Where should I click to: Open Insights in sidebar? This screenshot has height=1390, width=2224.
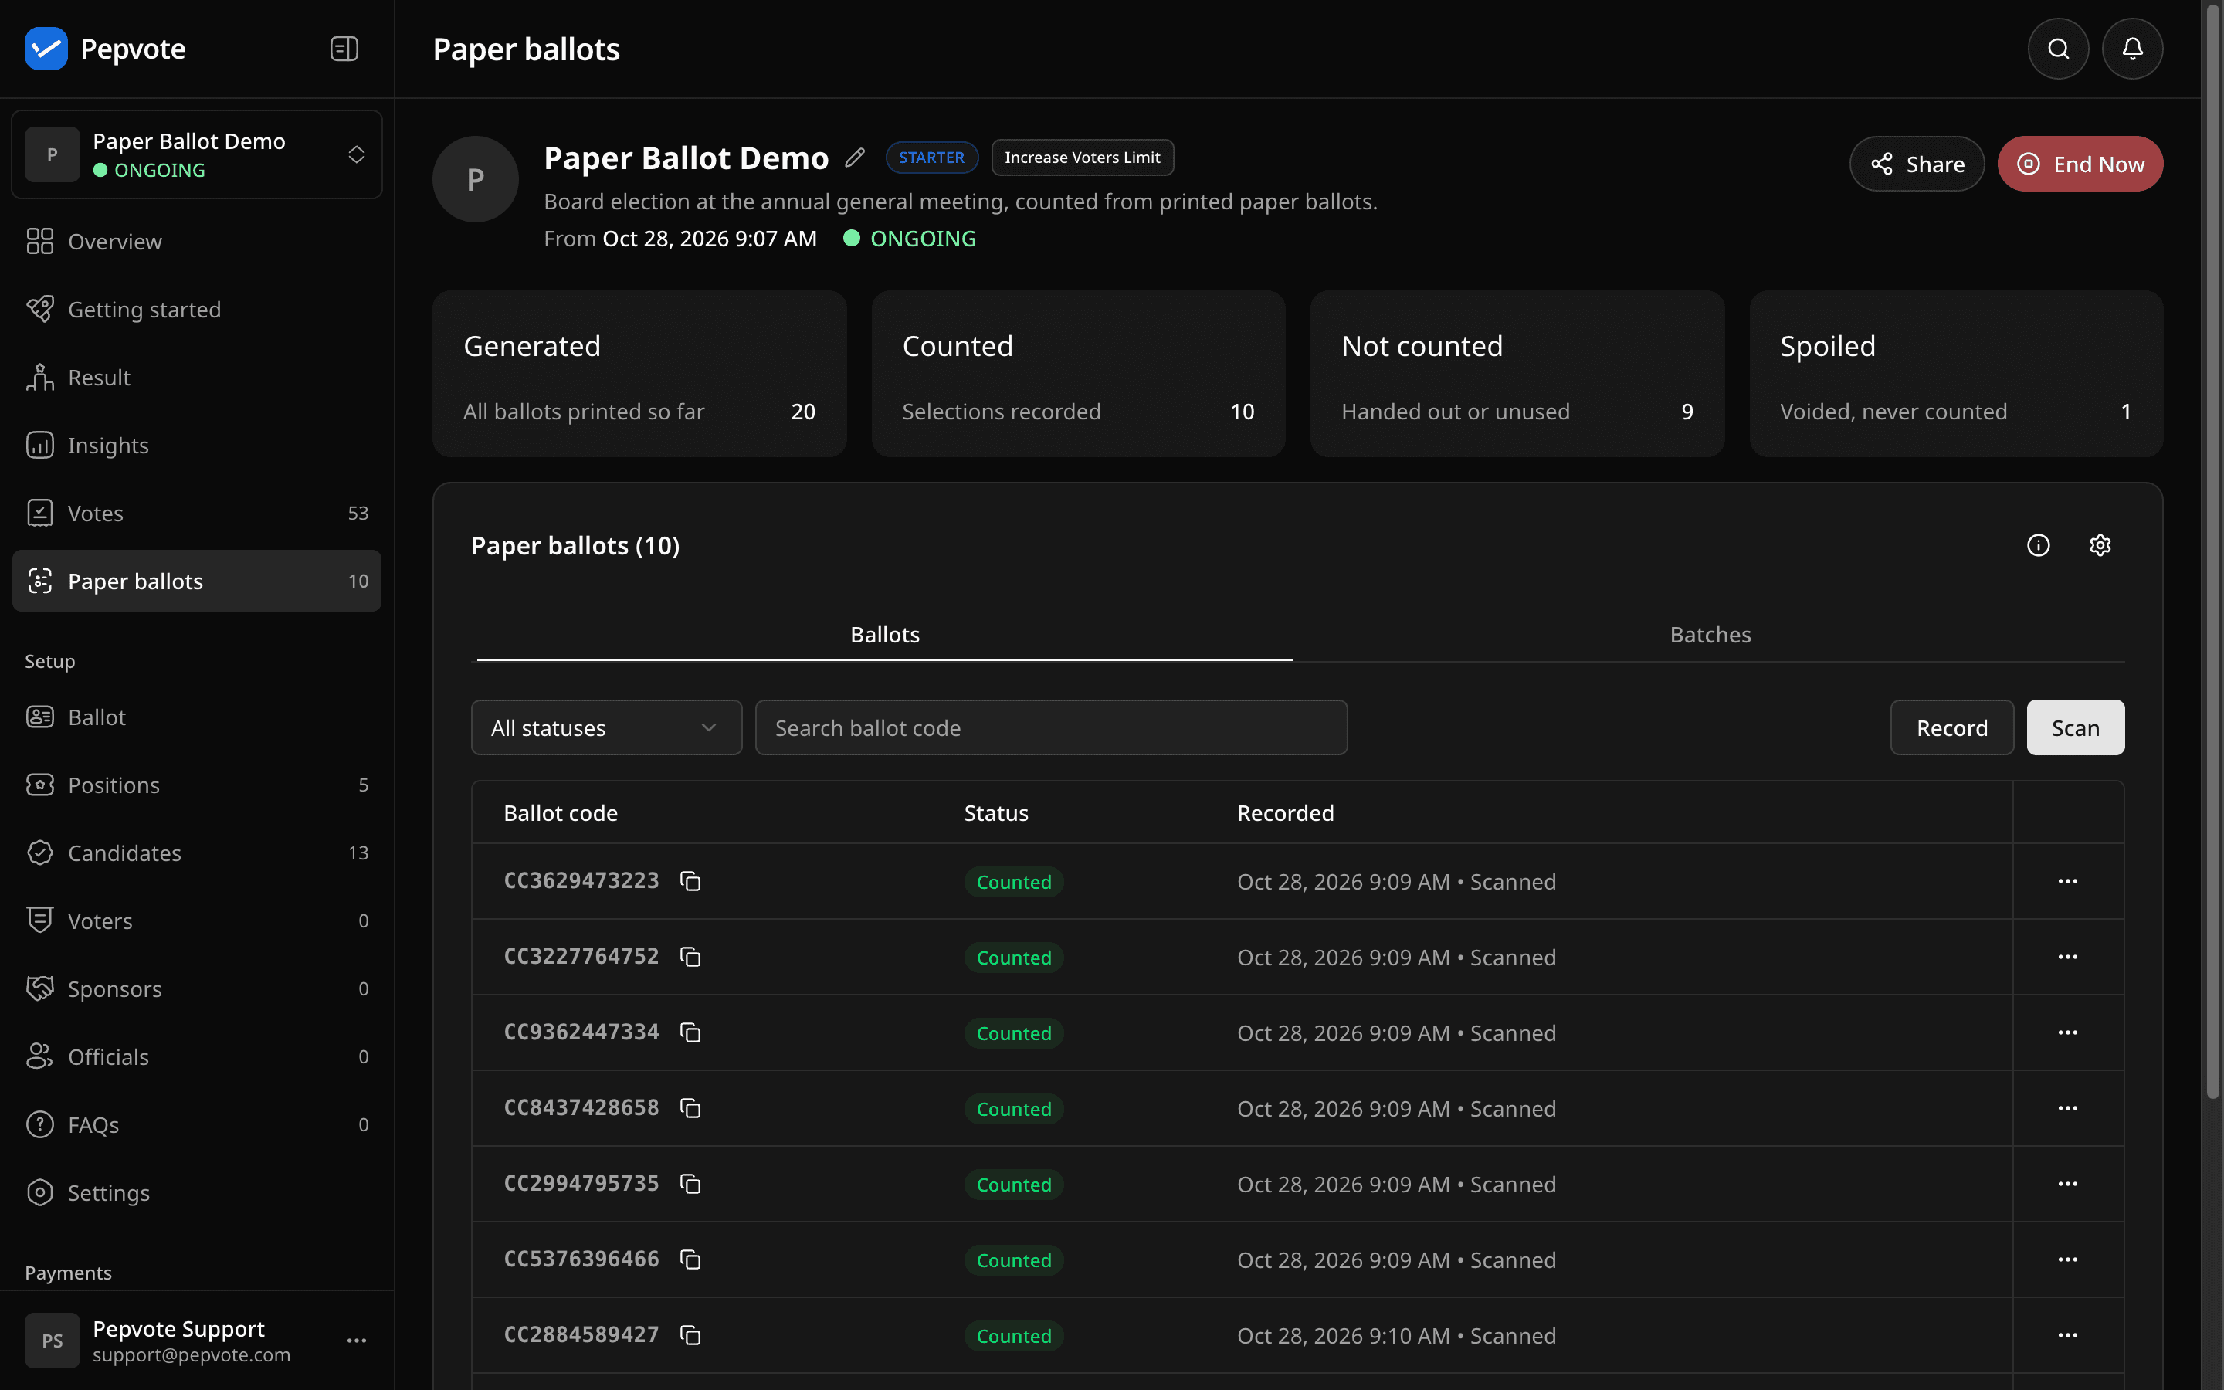[197, 446]
